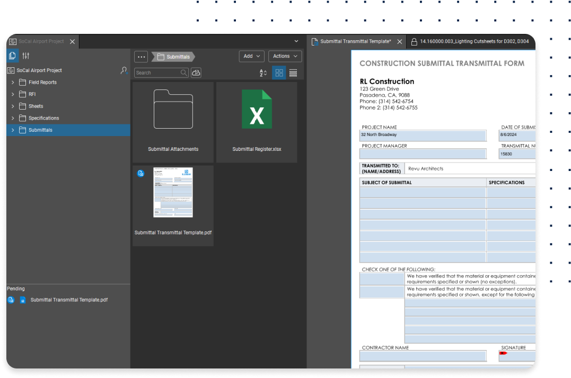Click the check-out status icon in Pending list
This screenshot has width=571, height=378.
(x=11, y=300)
